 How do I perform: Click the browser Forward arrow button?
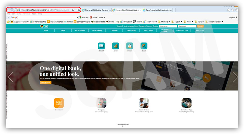[14, 10]
